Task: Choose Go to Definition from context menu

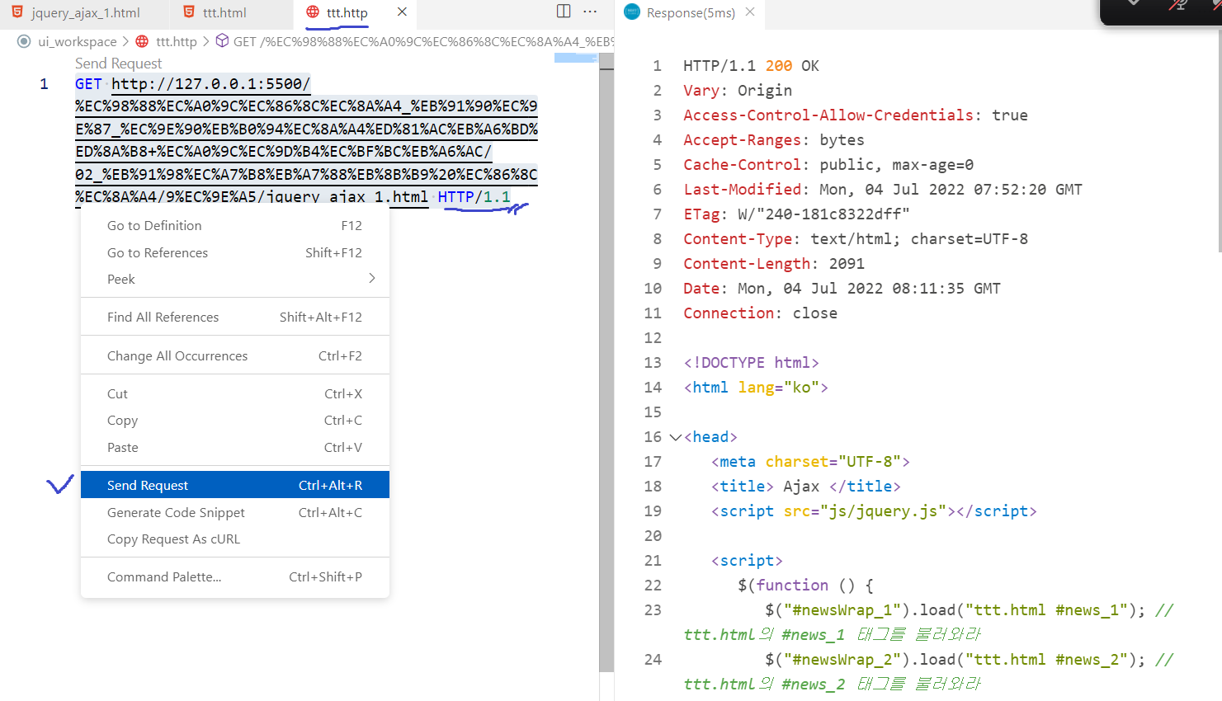Action: [235, 225]
